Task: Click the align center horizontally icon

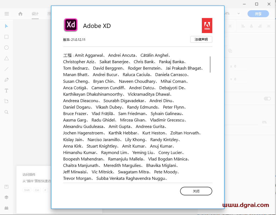Action: 251,26
